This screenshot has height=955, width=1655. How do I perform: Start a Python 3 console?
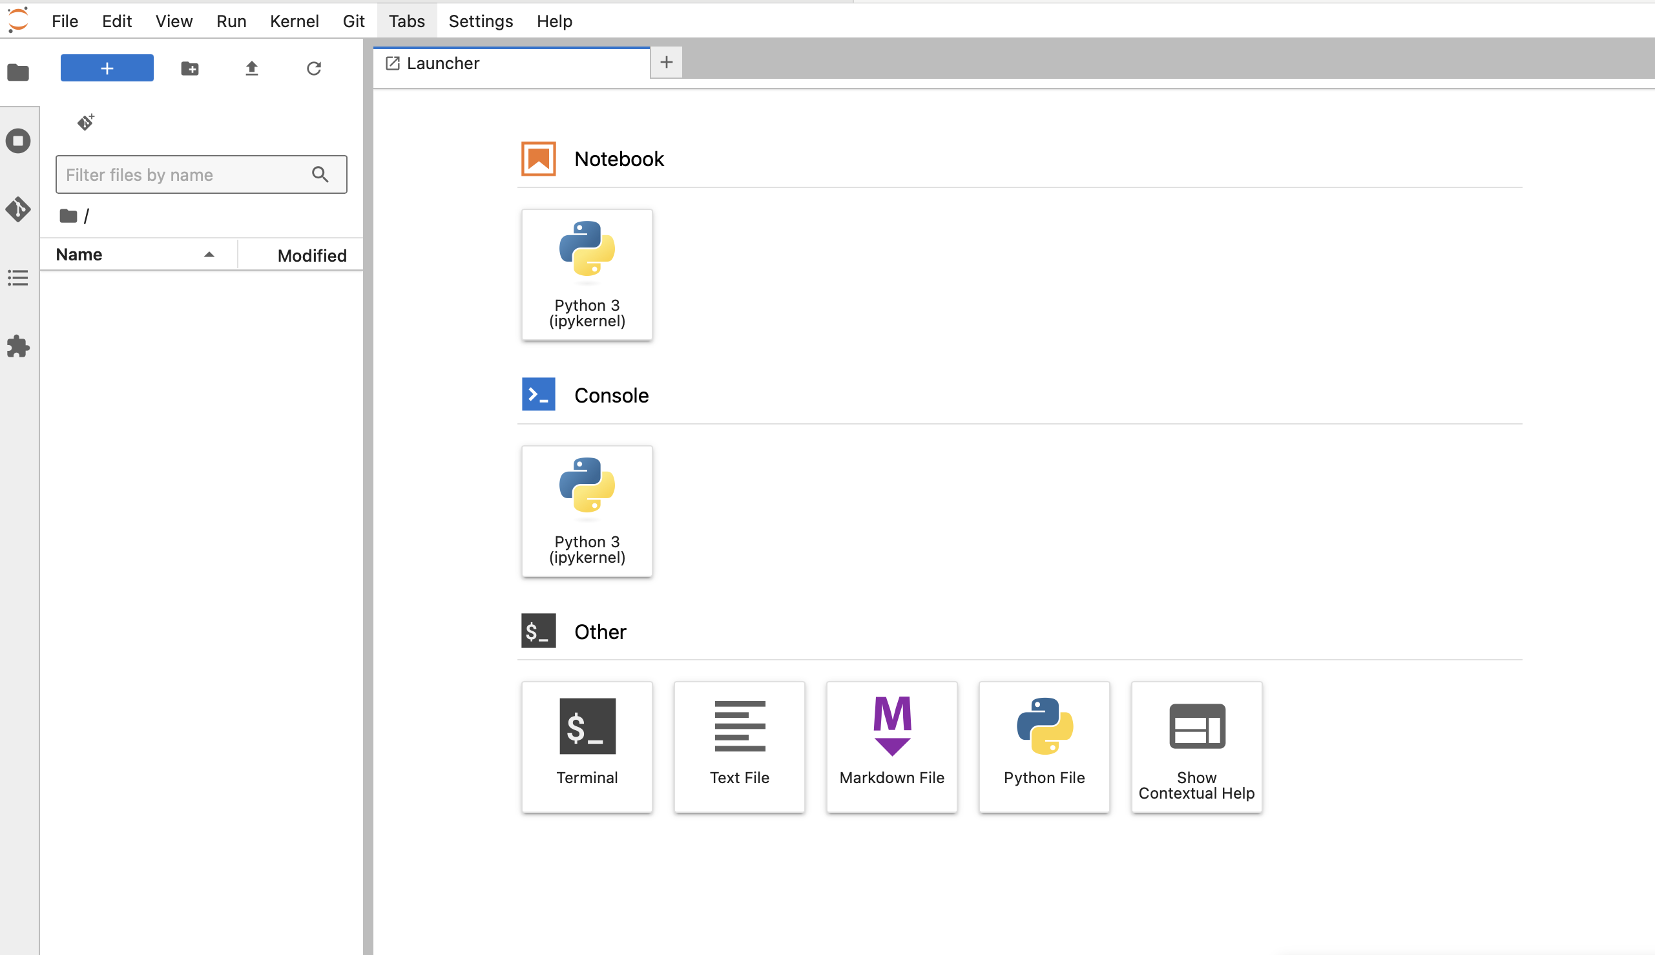(587, 511)
